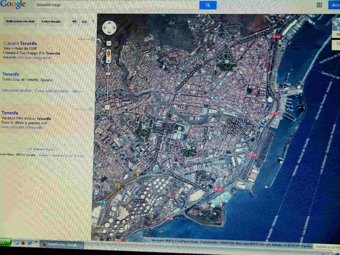This screenshot has height=255, width=340.
Task: Open the Canarie Tenerife ad title
Action: (20, 43)
